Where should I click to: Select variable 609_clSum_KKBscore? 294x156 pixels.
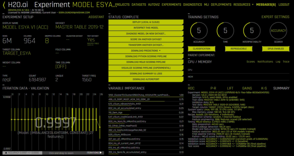click(x=146, y=135)
